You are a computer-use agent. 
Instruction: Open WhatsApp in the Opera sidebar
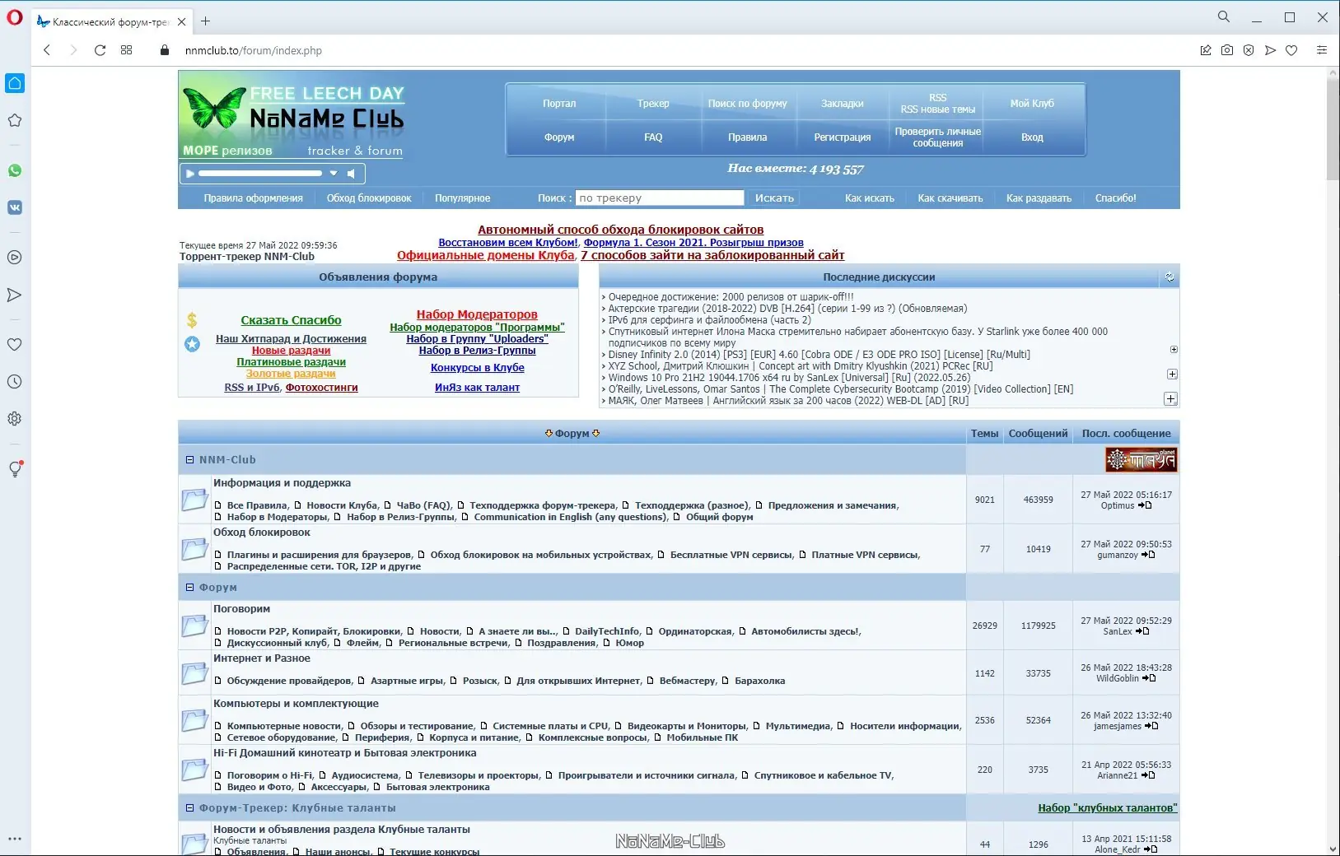point(15,170)
